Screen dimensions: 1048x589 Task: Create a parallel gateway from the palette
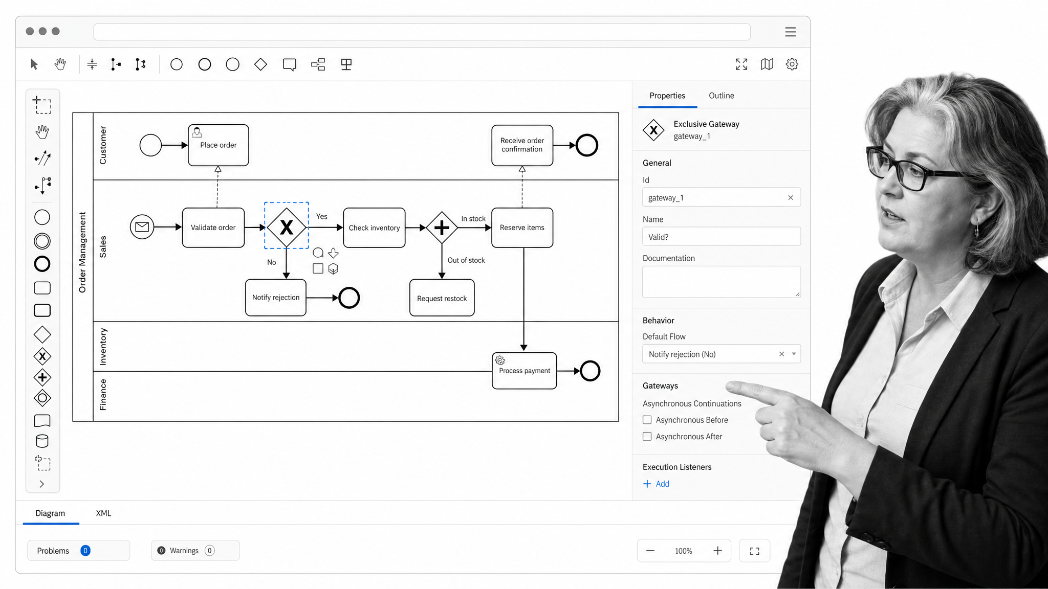(x=42, y=378)
